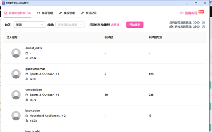Click the book icon beside 使用教程
Viewport: 212px width, 132px height.
182,13
